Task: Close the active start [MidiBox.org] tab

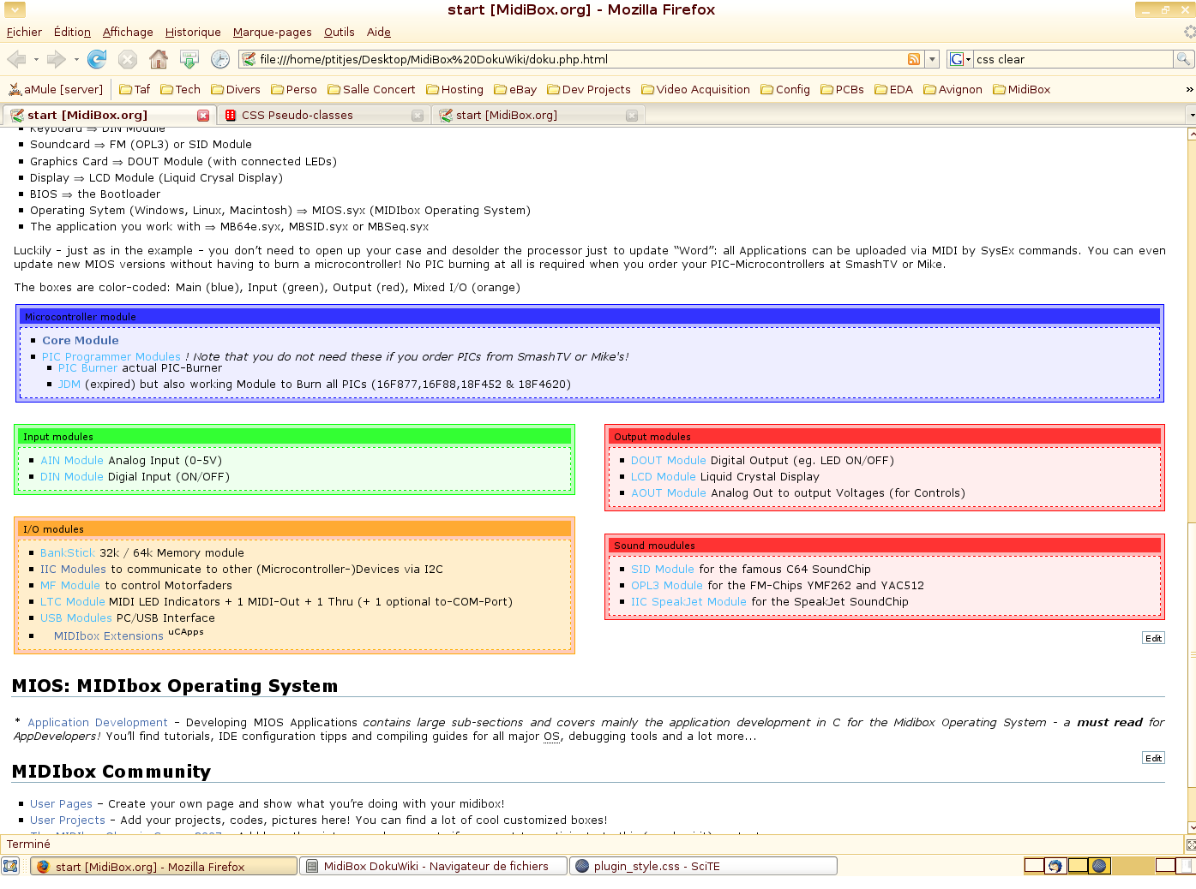Action: (x=203, y=115)
